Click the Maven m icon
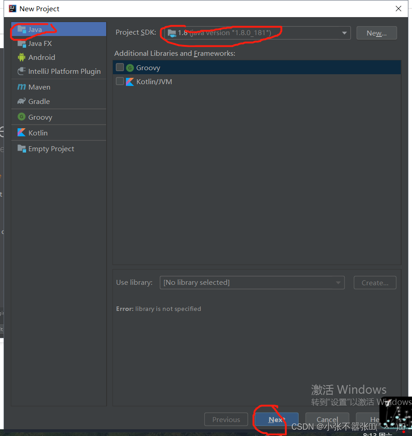Screen dimensions: 412x436 tap(22, 87)
